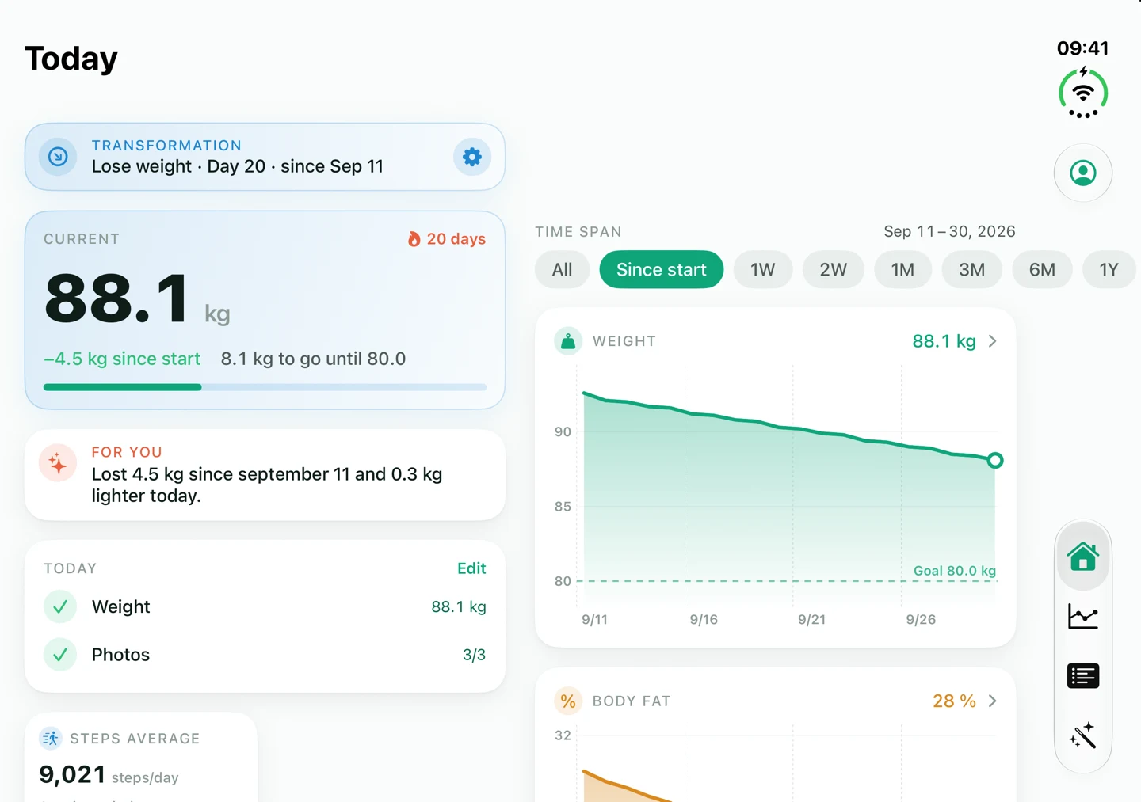Select the 6M time span
This screenshot has height=802, width=1141.
click(1042, 270)
